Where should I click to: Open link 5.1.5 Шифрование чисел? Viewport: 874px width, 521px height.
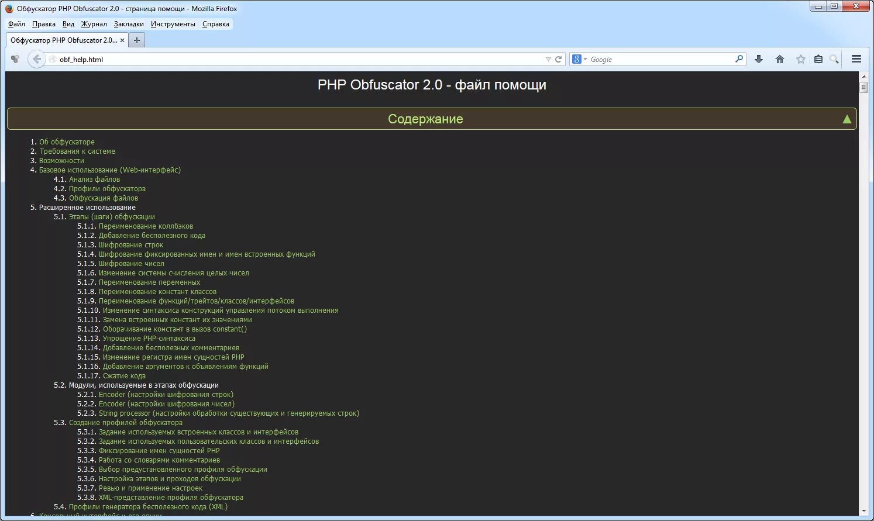132,264
